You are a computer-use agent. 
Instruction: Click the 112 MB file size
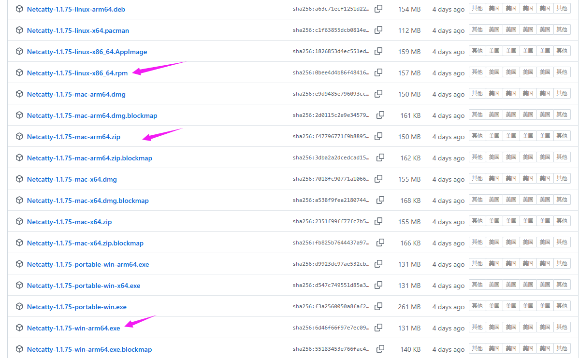click(x=409, y=30)
